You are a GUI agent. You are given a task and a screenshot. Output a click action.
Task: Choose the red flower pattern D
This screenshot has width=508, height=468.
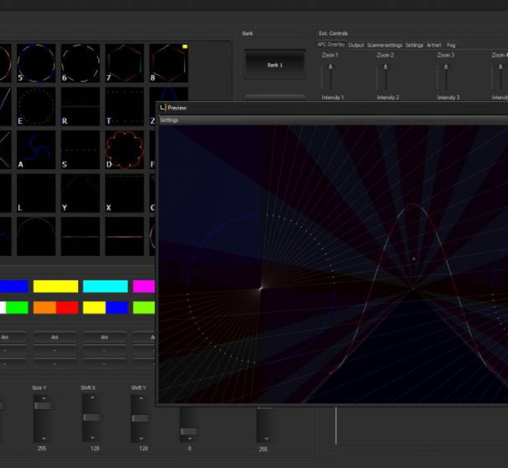[124, 150]
